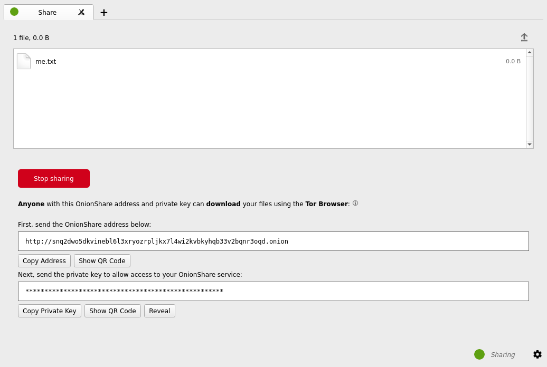547x367 pixels.
Task: Click the Copy Address button
Action: tap(44, 260)
